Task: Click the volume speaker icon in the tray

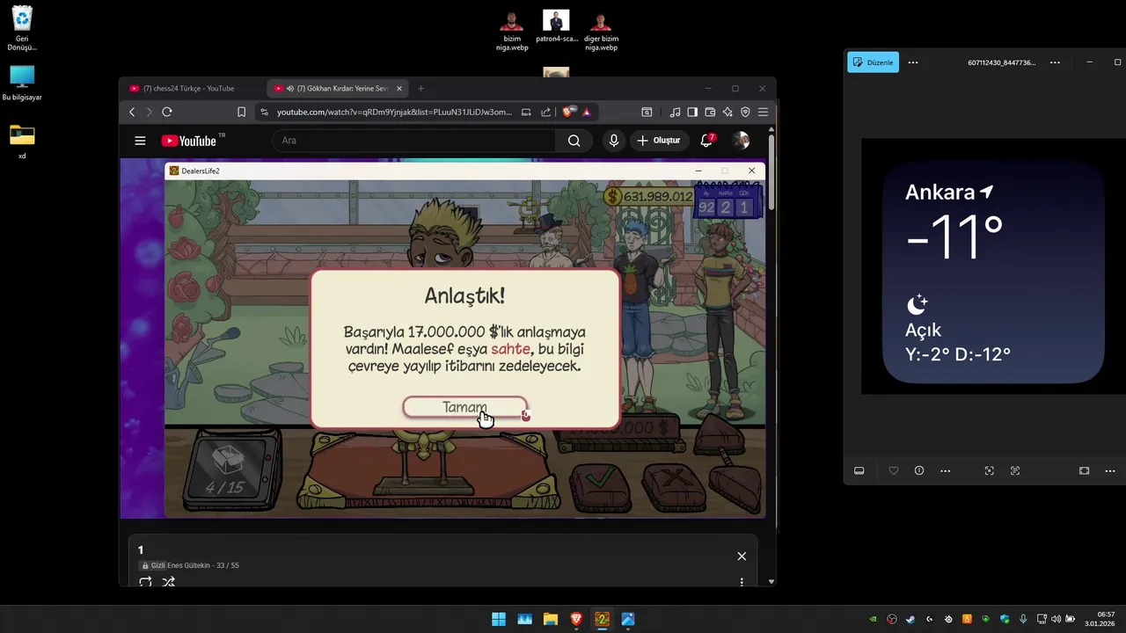Action: coord(1055,619)
